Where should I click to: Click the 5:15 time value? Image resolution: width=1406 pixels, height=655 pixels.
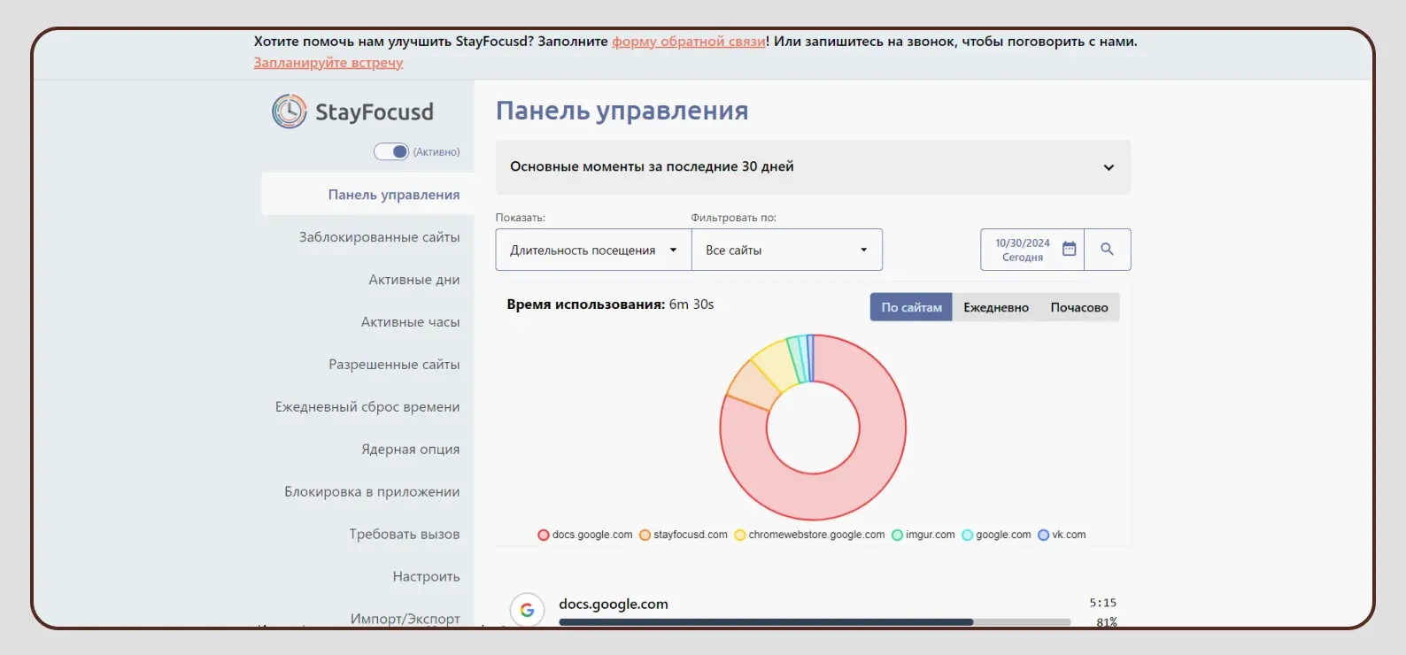pyautogui.click(x=1103, y=603)
